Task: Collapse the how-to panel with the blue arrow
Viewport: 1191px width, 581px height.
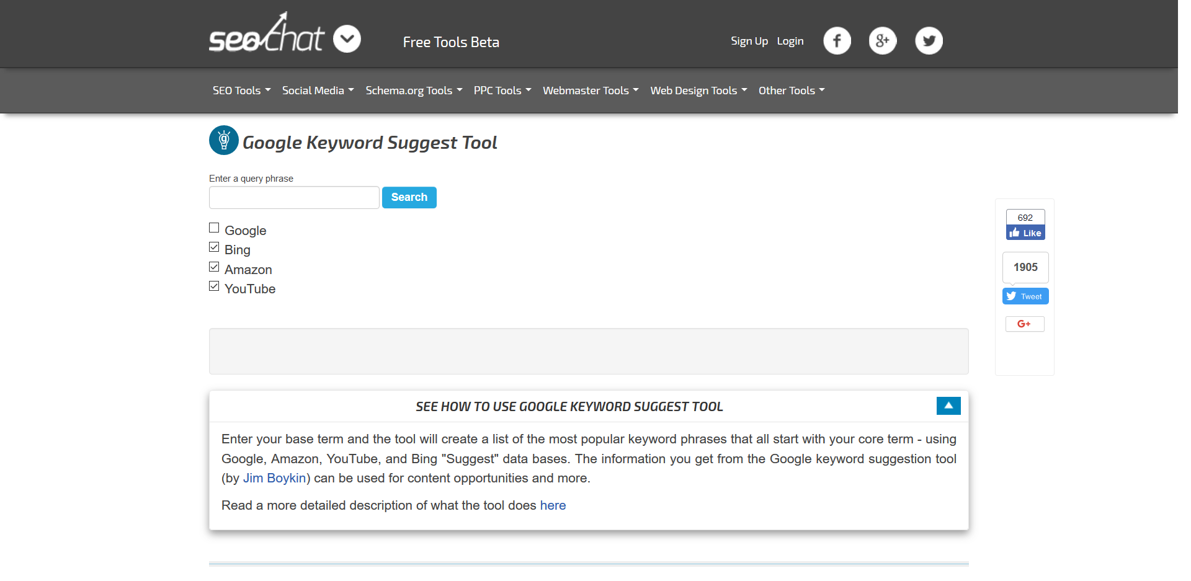Action: pos(948,406)
